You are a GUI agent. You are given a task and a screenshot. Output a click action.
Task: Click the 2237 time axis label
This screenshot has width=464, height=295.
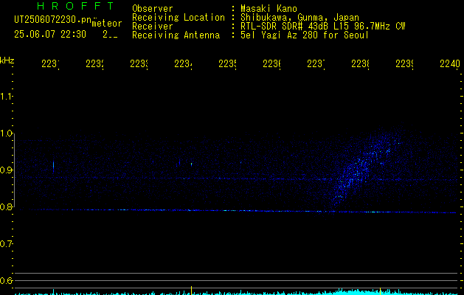316,64
